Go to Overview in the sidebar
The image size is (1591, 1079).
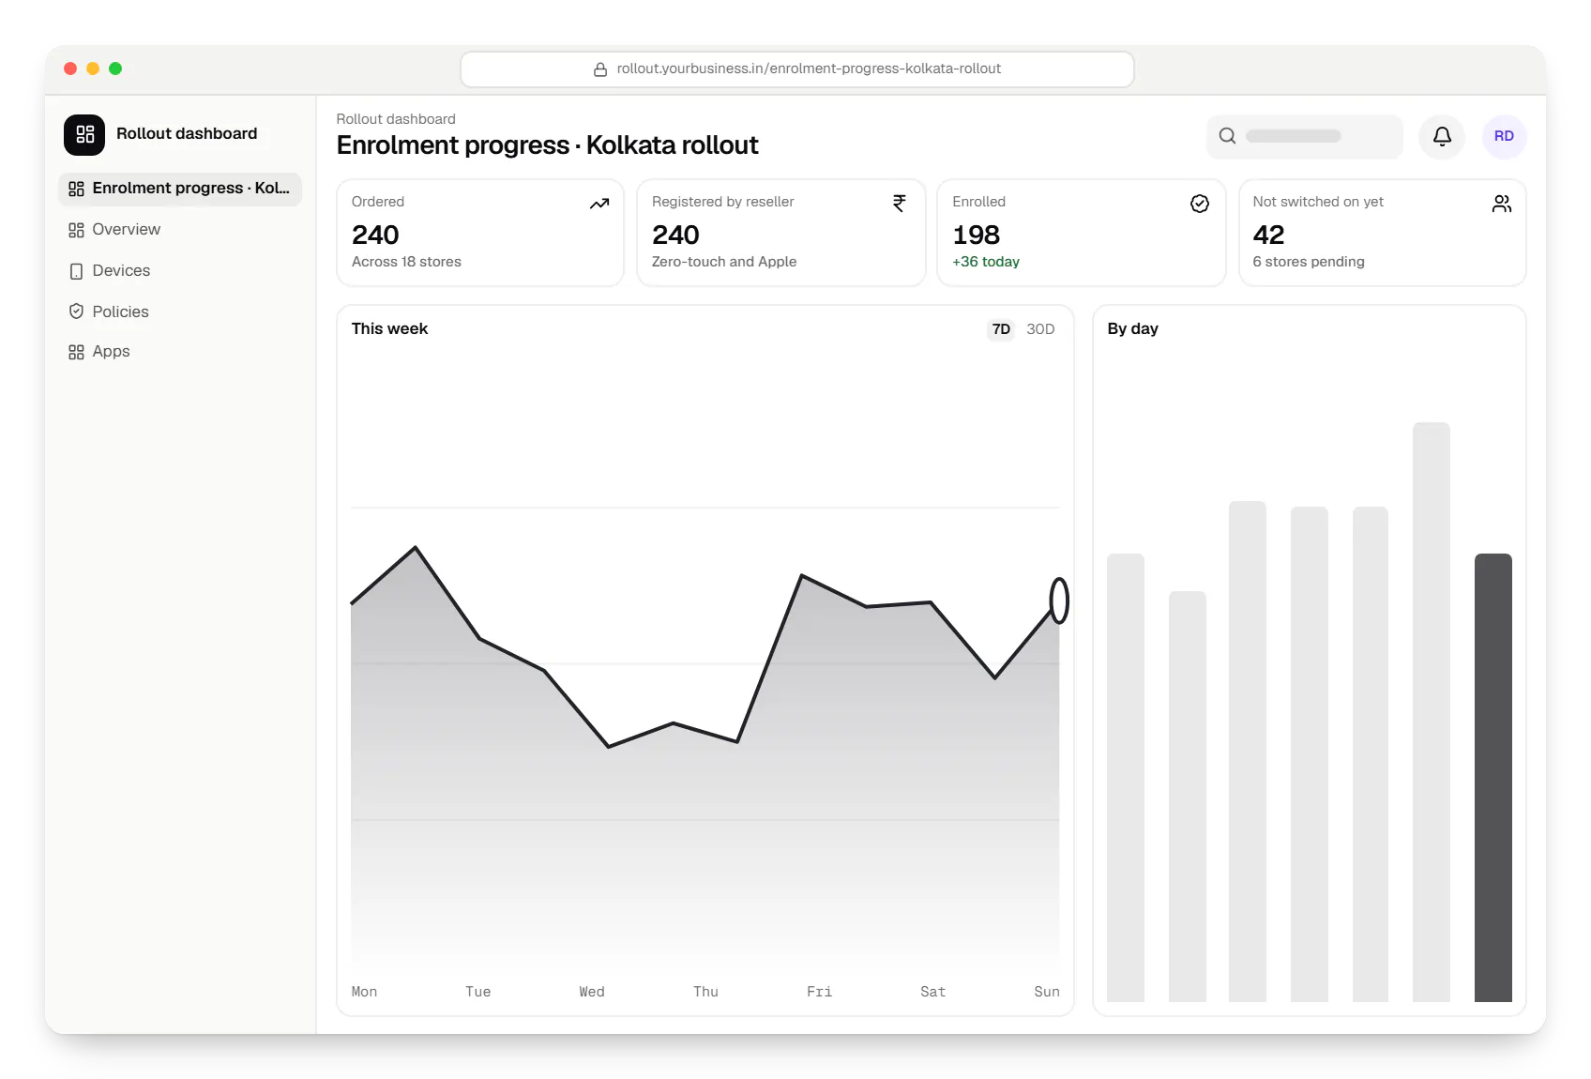tap(180, 230)
